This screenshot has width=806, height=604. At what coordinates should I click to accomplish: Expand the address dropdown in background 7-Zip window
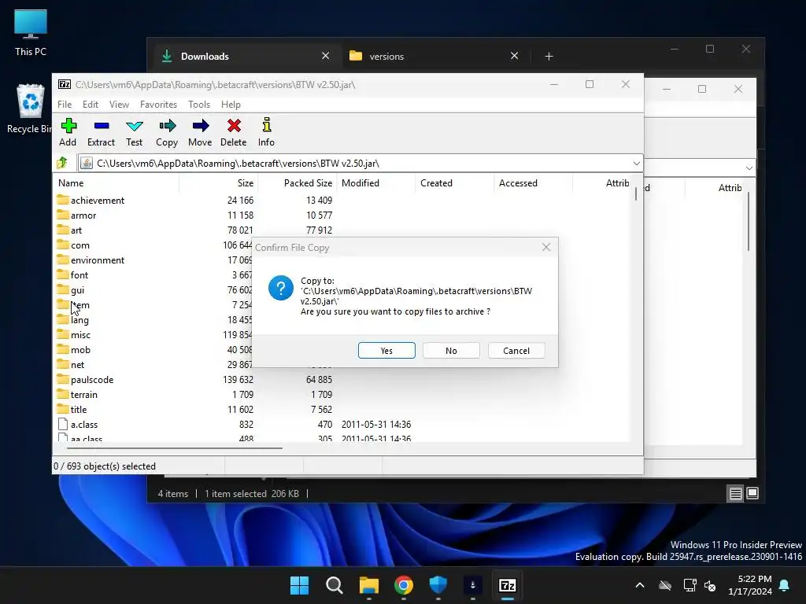(x=749, y=168)
